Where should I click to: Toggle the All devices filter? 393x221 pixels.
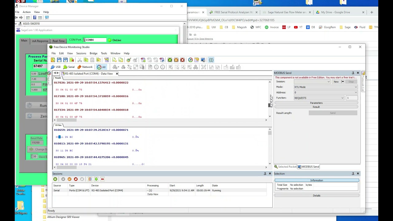click(101, 67)
